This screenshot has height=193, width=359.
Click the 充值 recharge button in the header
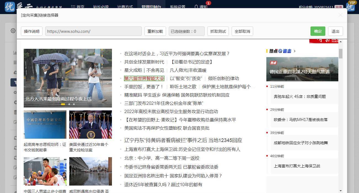339,7
